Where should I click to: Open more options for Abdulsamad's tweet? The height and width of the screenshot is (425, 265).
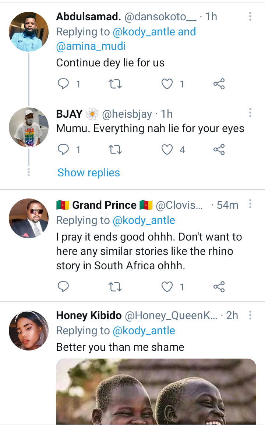point(250,16)
